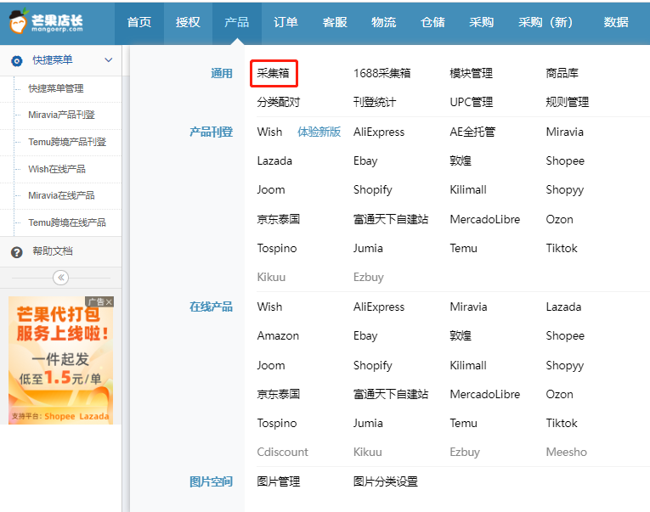Screen dimensions: 650x512
Task: Open Joom under 产品刊登
Action: (x=271, y=189)
